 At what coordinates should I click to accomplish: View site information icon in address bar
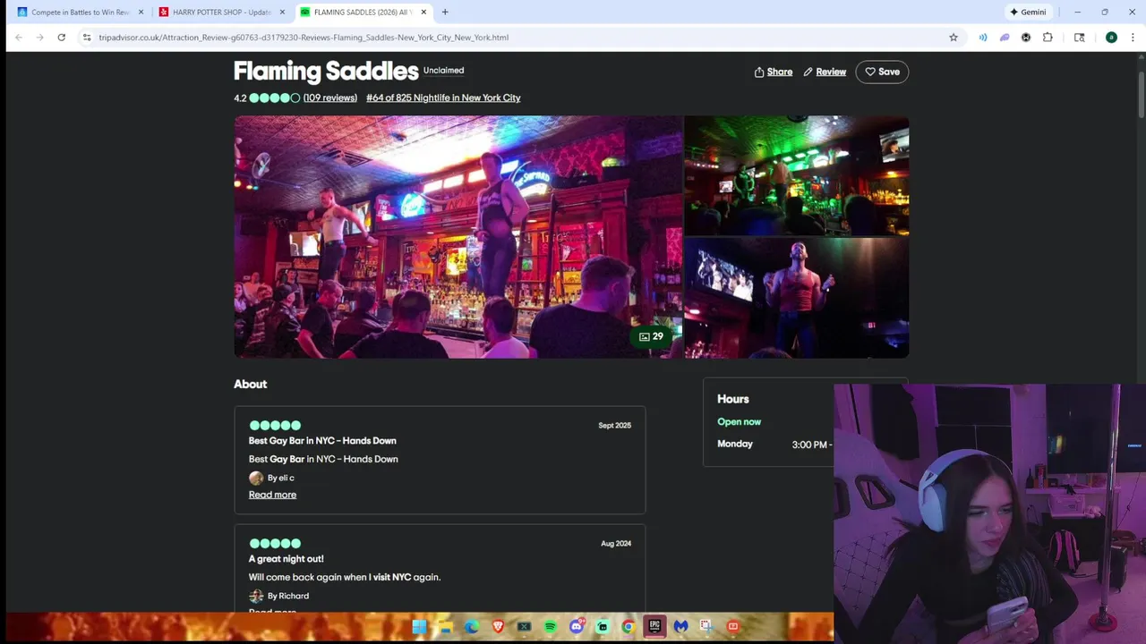(x=87, y=38)
